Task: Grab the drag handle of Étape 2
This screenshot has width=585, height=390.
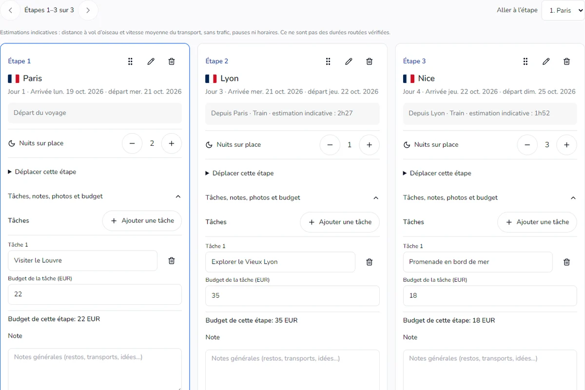Action: (x=328, y=61)
